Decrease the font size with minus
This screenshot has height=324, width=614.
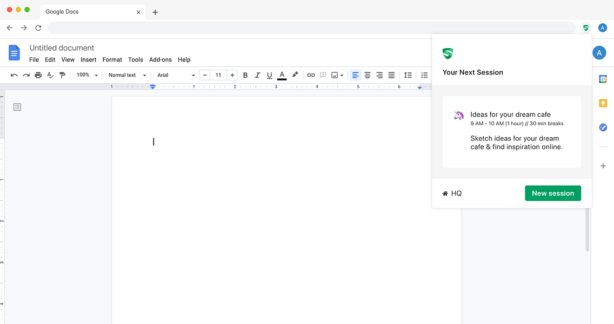205,75
